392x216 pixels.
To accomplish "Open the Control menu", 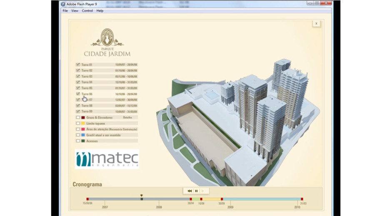I will tap(87, 11).
